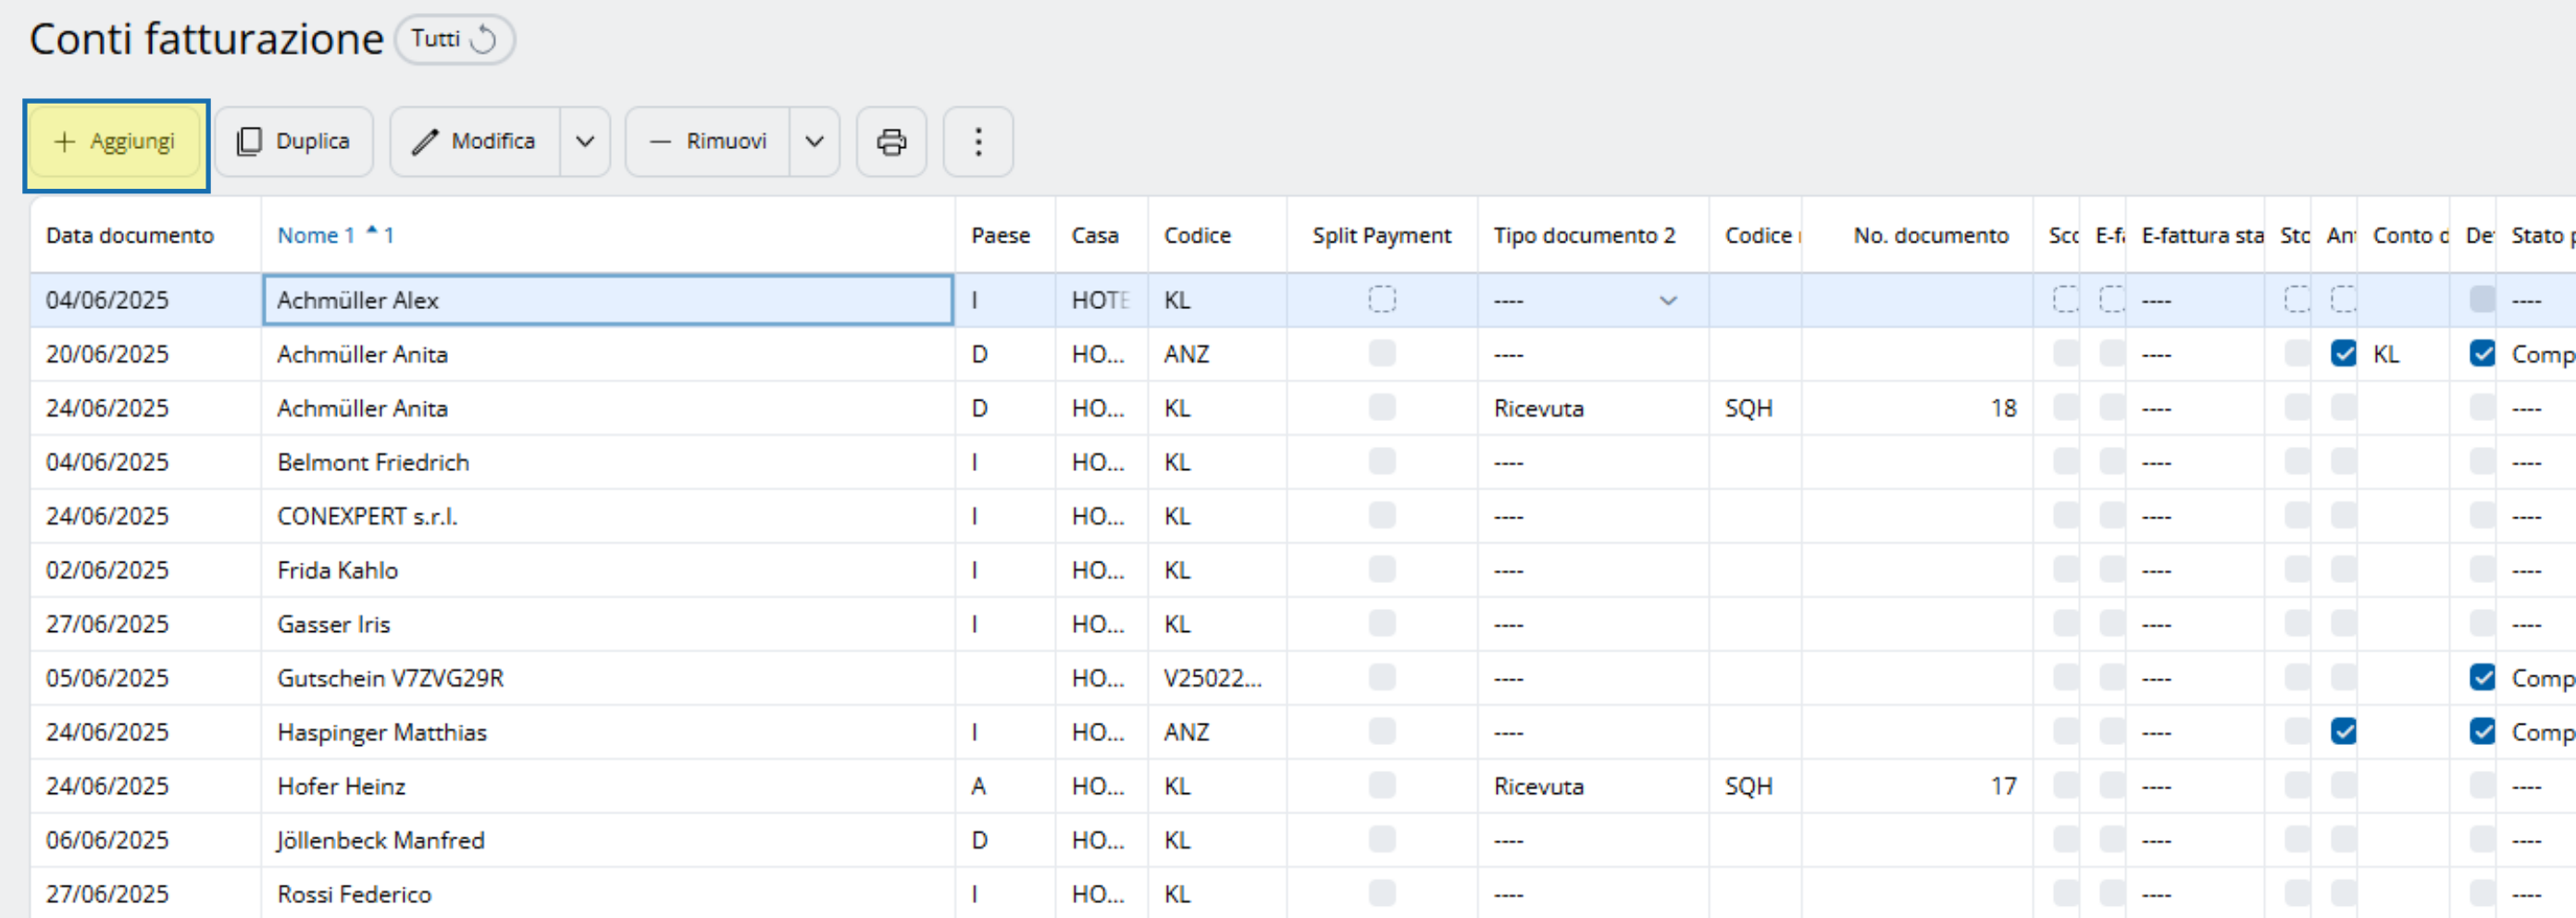Select the CONEXPERT s.r.l. entry
This screenshot has height=918, width=2576.
pos(367,516)
